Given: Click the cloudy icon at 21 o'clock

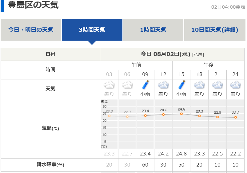Looking at the screenshot, I should tap(217, 85).
